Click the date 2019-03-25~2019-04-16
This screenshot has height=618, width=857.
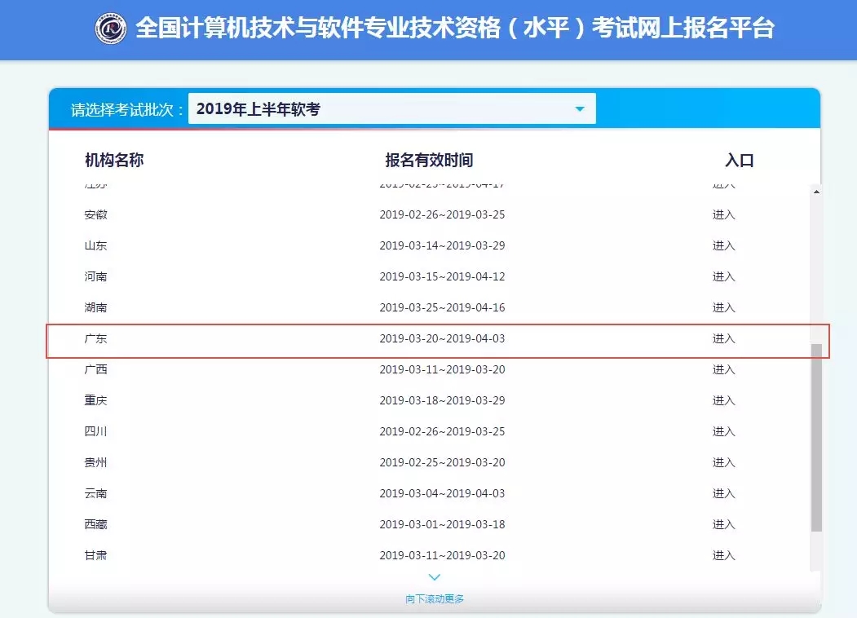coord(442,307)
